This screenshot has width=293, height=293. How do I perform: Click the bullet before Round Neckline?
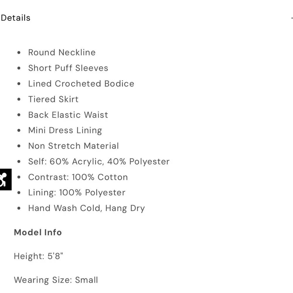[19, 53]
